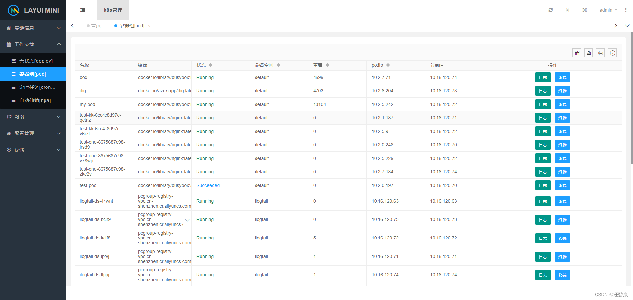Sort by 命名空间 column arrows
Viewport: 633px width, 300px height.
click(x=278, y=65)
